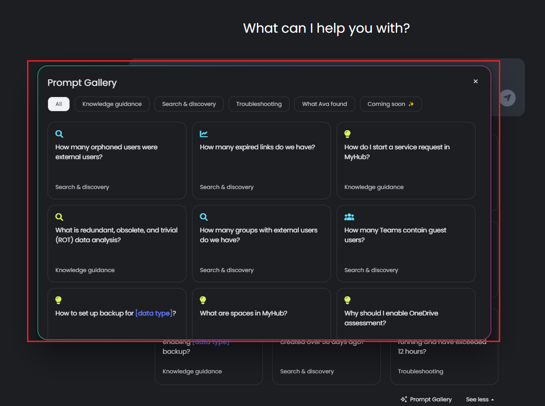The height and width of the screenshot is (406, 545).
Task: Switch to Search & discovery filter
Action: click(189, 104)
